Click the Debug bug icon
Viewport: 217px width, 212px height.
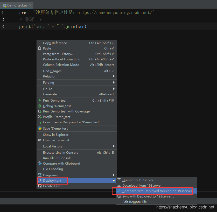pyautogui.click(x=40, y=106)
